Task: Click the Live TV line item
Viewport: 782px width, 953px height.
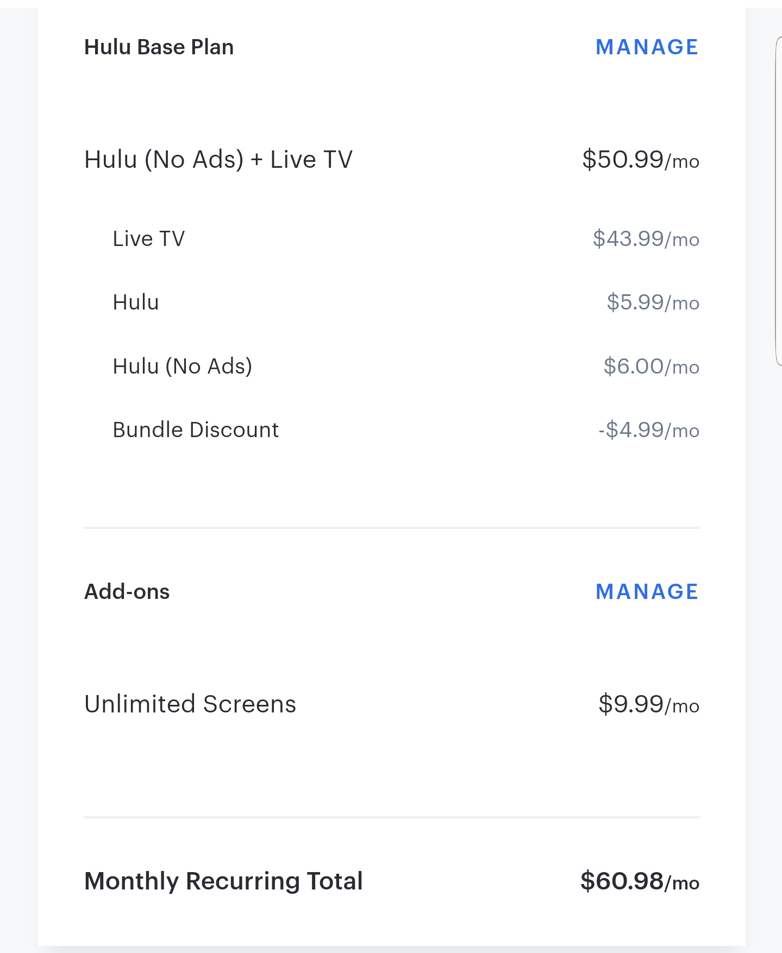Action: [148, 239]
